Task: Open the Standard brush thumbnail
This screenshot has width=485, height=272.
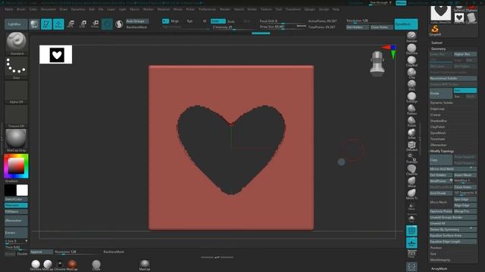Action: point(17,43)
